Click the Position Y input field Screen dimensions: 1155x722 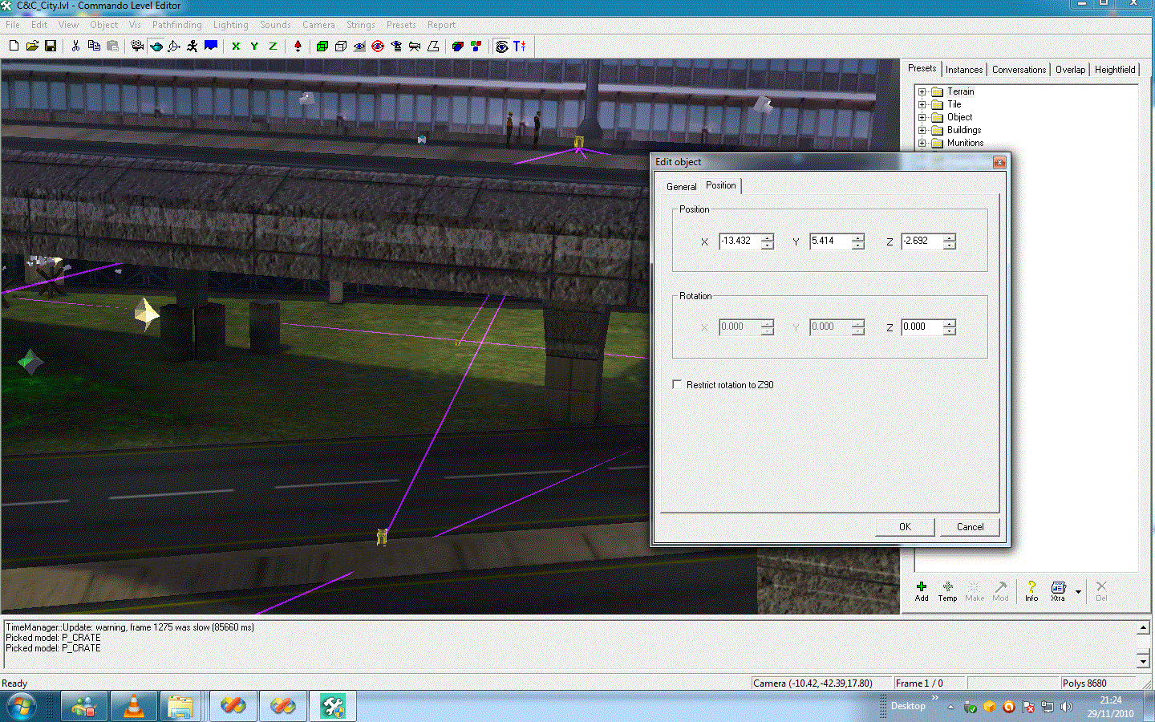pyautogui.click(x=829, y=241)
